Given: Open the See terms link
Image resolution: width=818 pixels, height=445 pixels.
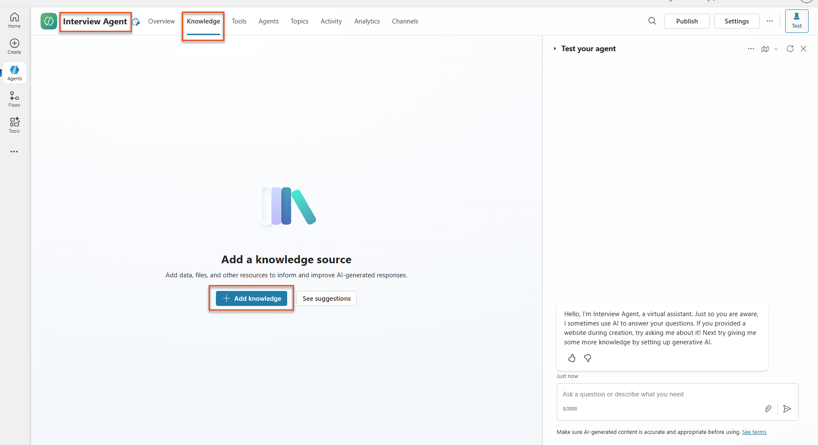Looking at the screenshot, I should pos(754,432).
